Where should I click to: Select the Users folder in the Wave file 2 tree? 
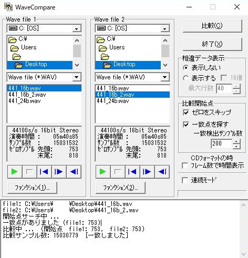117,47
